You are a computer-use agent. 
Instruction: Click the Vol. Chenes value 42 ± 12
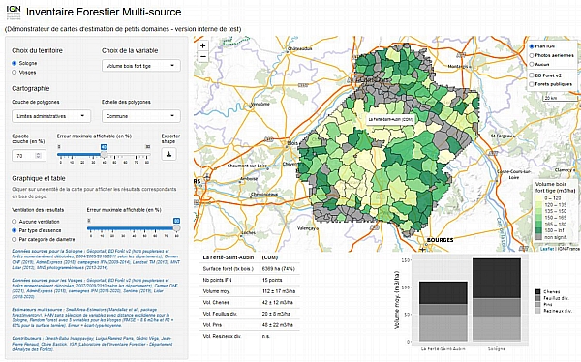[x=278, y=302]
